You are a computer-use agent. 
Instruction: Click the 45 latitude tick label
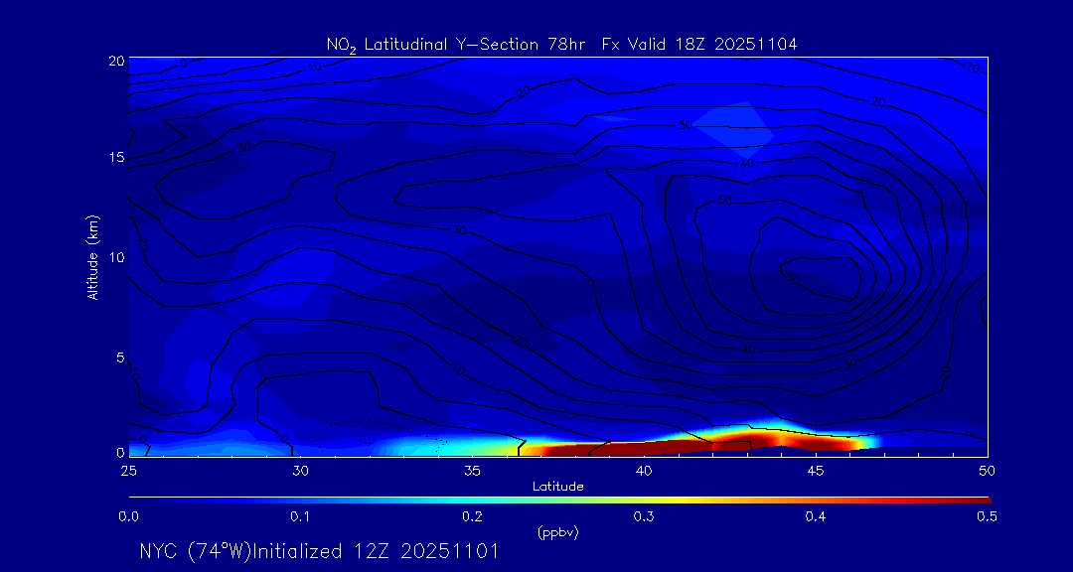coord(816,471)
